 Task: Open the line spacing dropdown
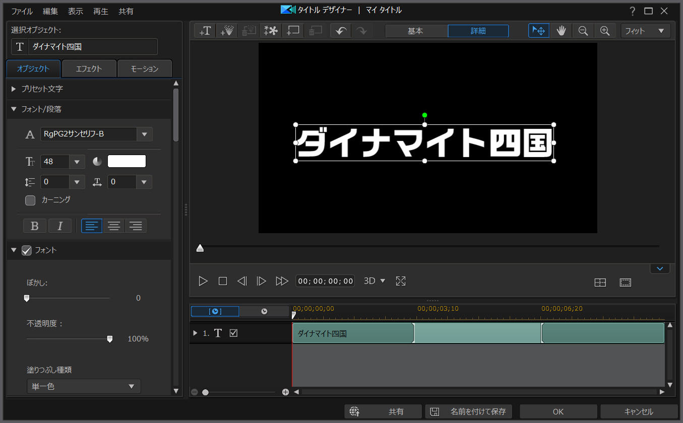[x=77, y=182]
